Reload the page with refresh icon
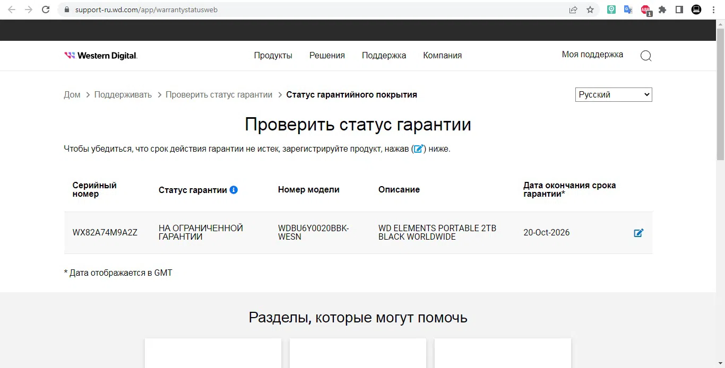This screenshot has width=725, height=368. (x=46, y=10)
